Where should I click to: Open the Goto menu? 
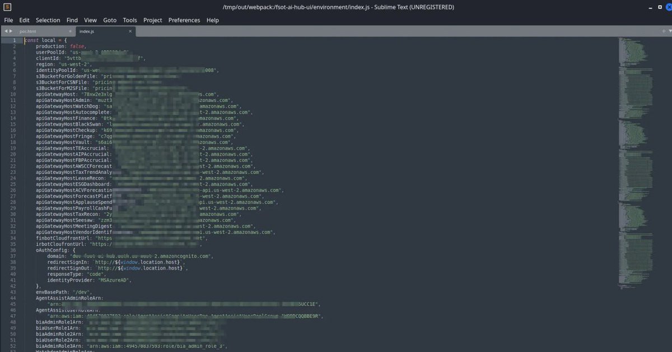point(110,20)
